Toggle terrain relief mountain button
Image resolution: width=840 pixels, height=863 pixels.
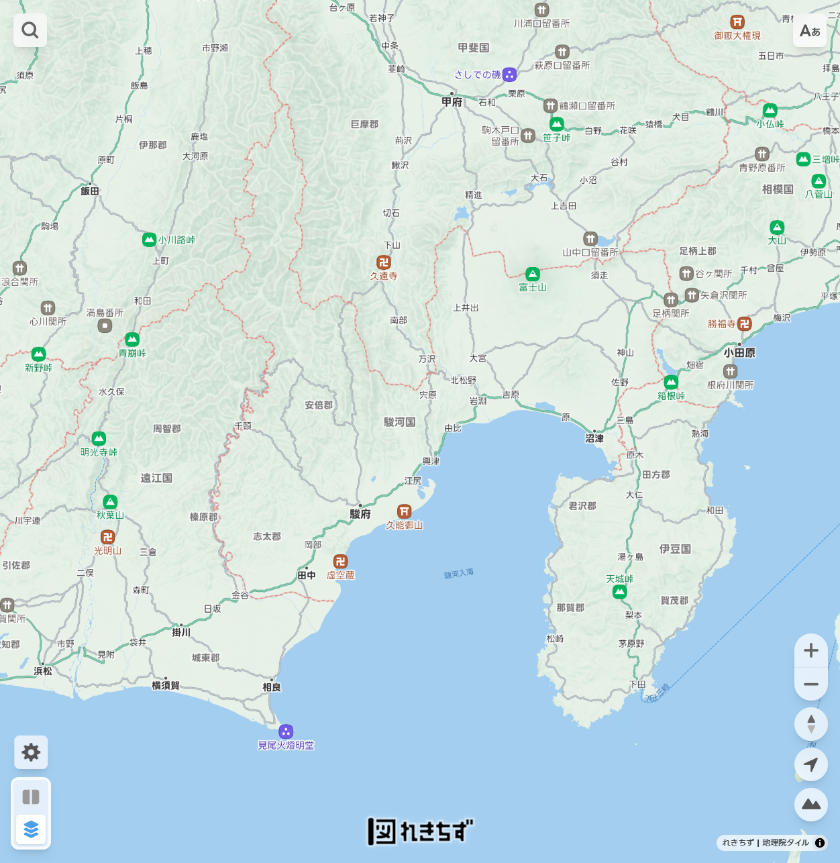pyautogui.click(x=810, y=804)
